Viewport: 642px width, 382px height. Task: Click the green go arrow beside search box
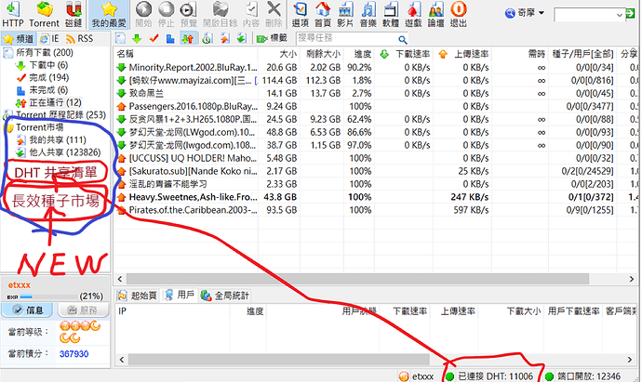tap(631, 14)
